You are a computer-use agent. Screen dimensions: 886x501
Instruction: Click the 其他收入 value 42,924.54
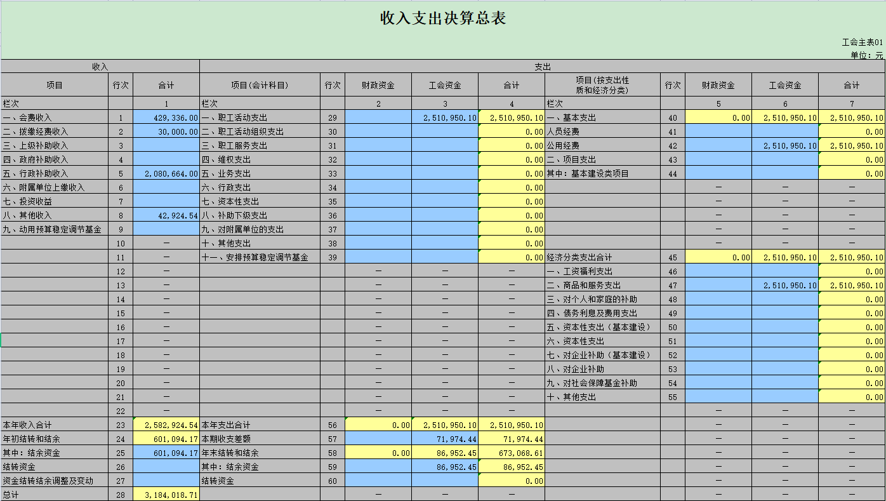(x=166, y=215)
